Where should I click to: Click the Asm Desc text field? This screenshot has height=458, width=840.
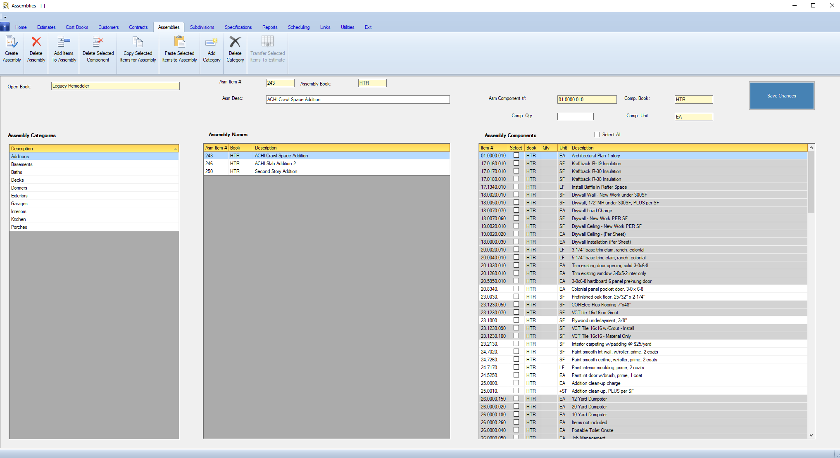pos(358,100)
